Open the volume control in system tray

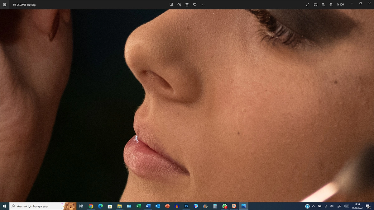(332, 206)
